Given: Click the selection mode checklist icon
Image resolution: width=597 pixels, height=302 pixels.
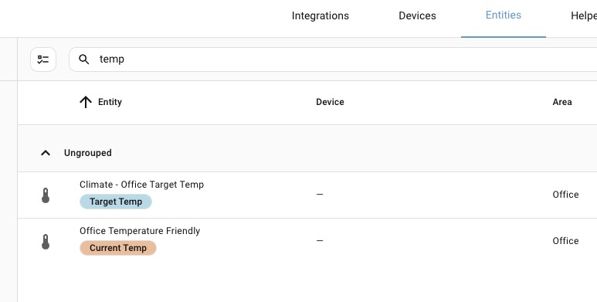Looking at the screenshot, I should point(43,59).
